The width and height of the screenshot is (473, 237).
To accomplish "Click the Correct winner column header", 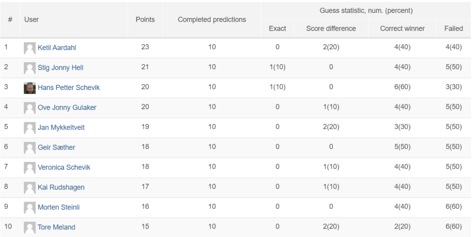I will pyautogui.click(x=402, y=29).
